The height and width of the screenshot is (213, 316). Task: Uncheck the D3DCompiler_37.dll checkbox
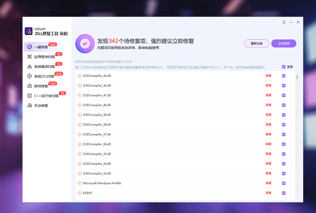[x=284, y=134]
